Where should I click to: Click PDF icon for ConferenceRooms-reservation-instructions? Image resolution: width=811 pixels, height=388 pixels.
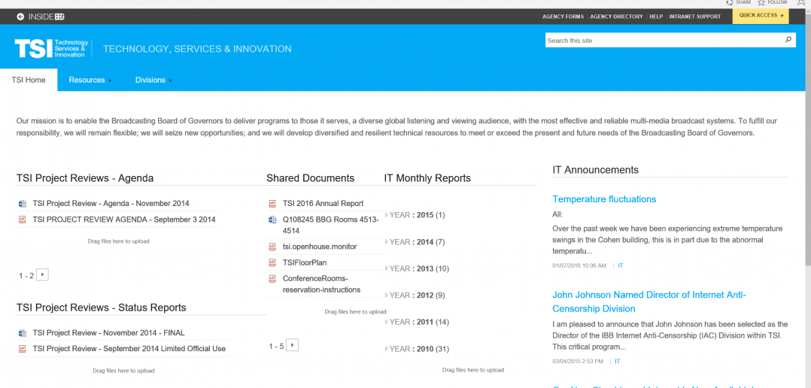pos(272,278)
